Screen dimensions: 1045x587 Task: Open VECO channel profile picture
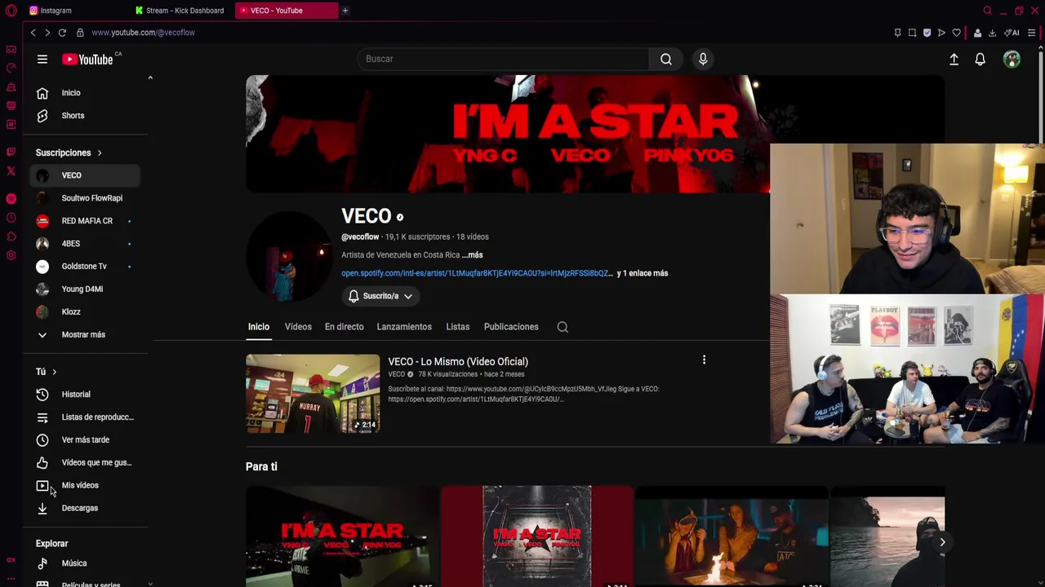[x=291, y=256]
